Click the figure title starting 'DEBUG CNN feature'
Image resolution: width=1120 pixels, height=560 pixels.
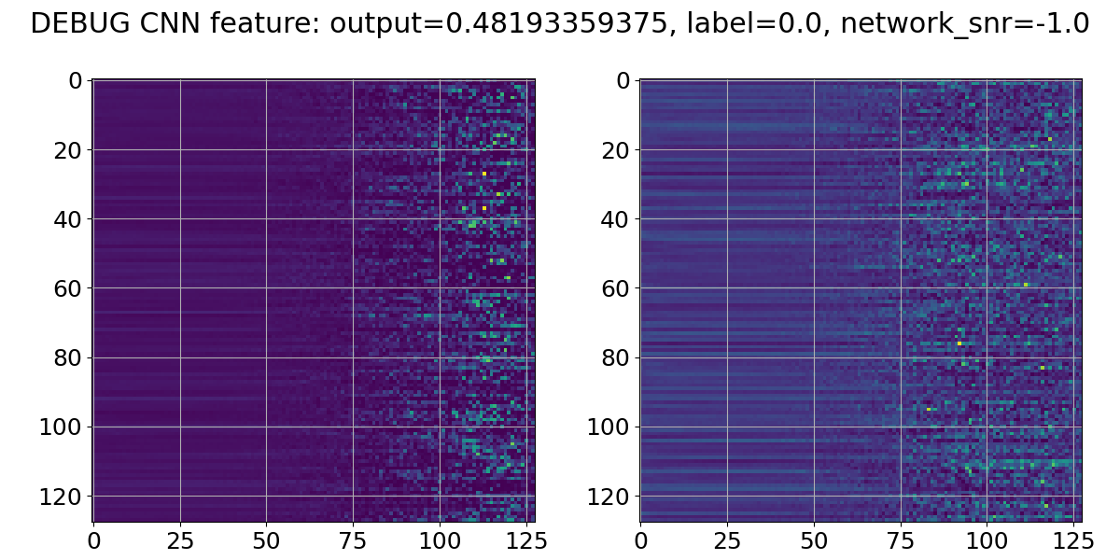[x=560, y=24]
